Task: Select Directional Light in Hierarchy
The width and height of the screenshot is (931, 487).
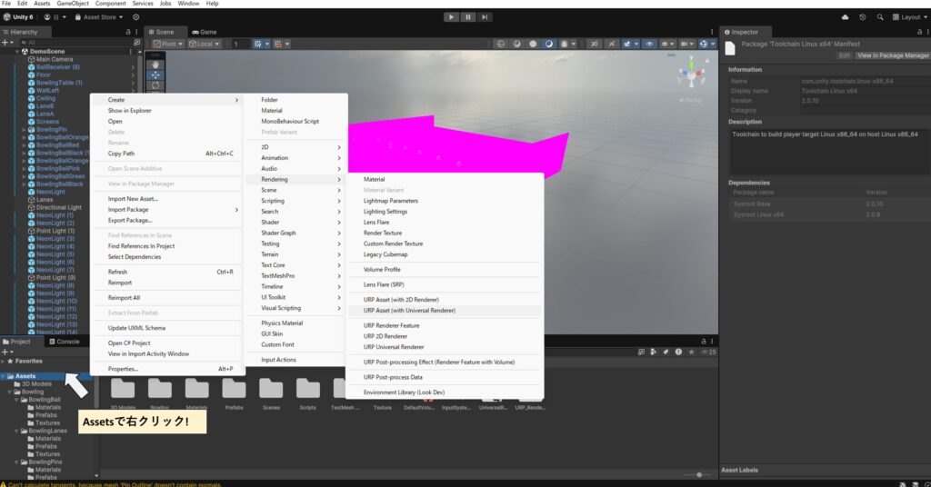Action: pyautogui.click(x=59, y=208)
